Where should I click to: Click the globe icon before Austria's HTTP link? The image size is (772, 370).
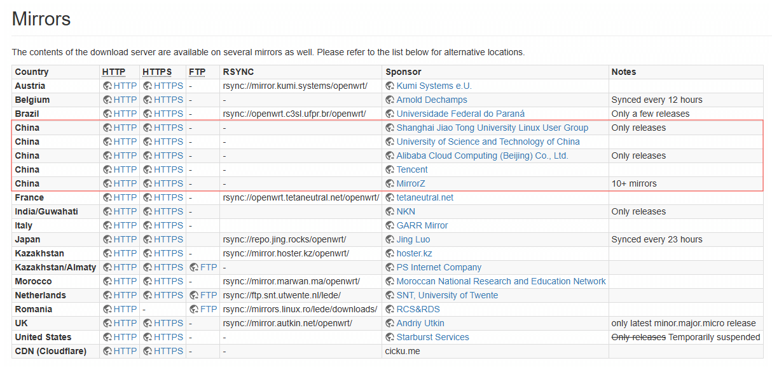(107, 86)
